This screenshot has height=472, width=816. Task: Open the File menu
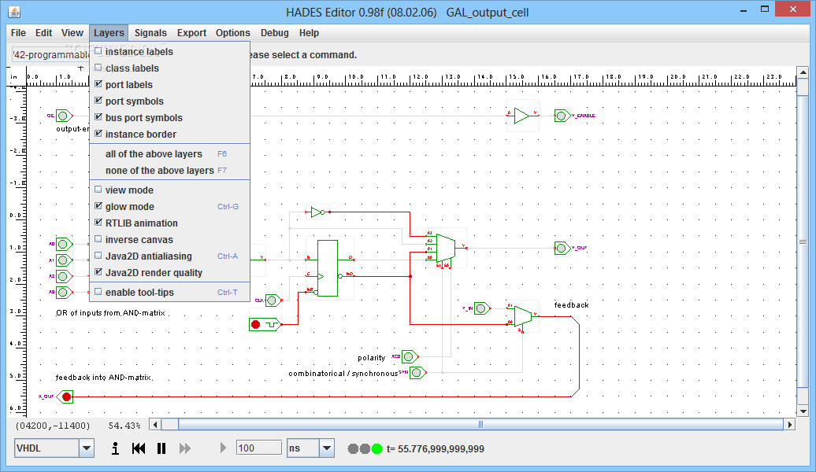[x=18, y=33]
